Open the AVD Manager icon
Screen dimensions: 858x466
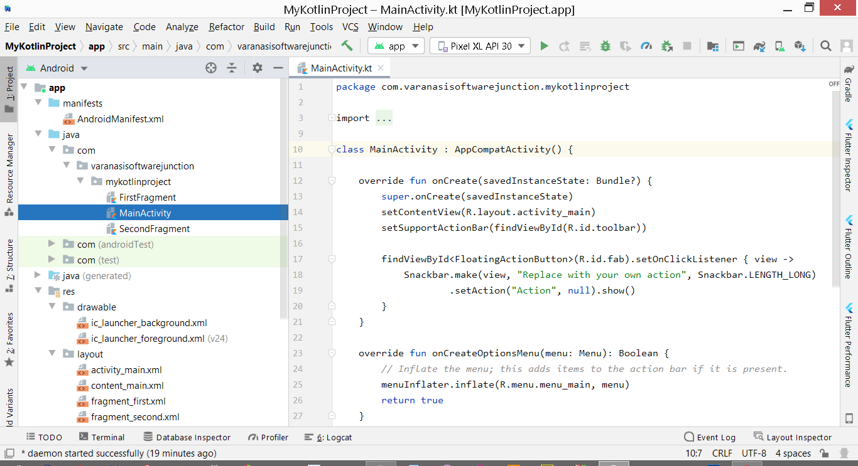(779, 46)
